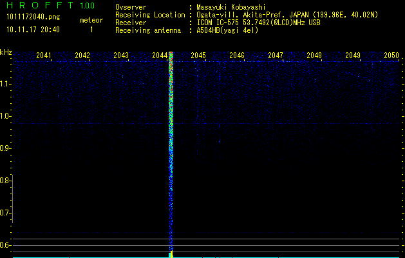The height and width of the screenshot is (258, 405).
Task: Click the 2044 time axis label
Action: pos(160,55)
